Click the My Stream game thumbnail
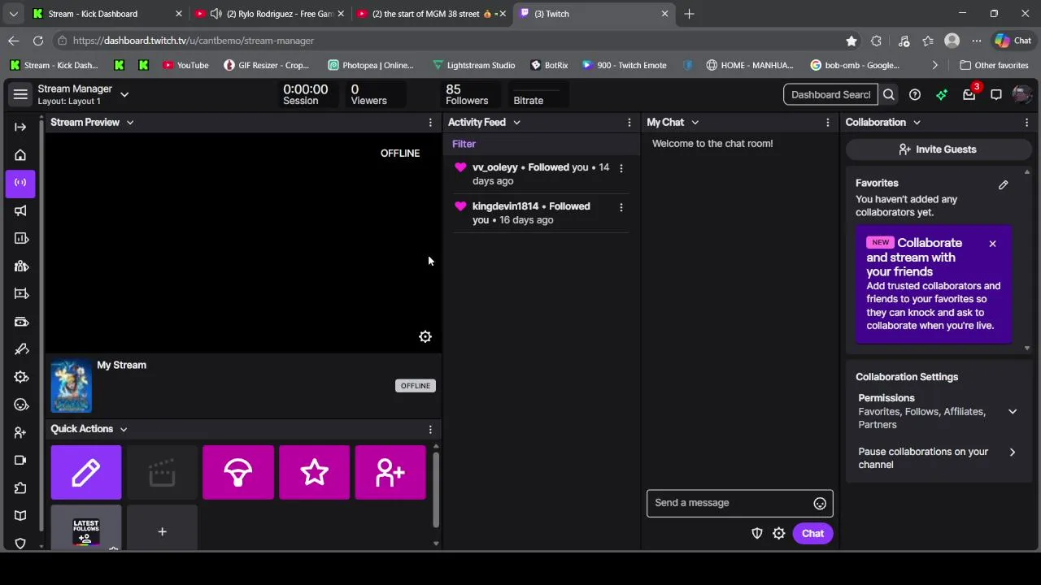 [72, 387]
